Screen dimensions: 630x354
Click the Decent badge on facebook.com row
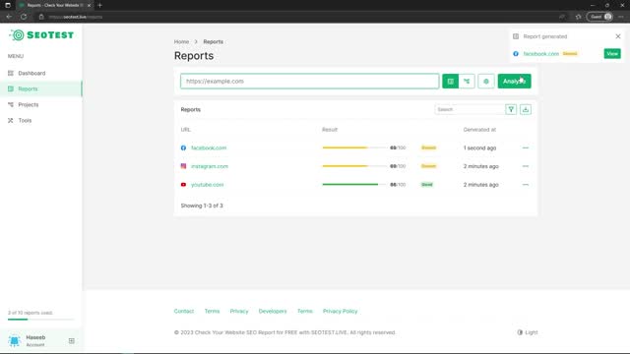coord(429,147)
